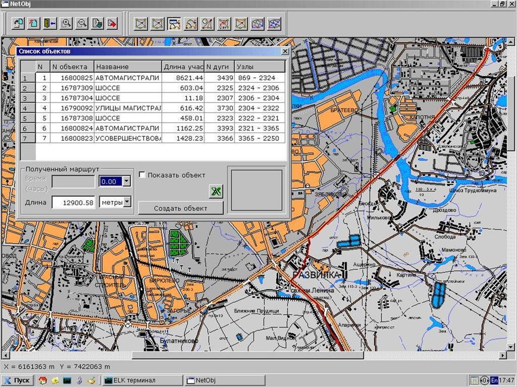The height and width of the screenshot is (387, 517).
Task: Click the export icon with red arrow
Action: coord(113,23)
